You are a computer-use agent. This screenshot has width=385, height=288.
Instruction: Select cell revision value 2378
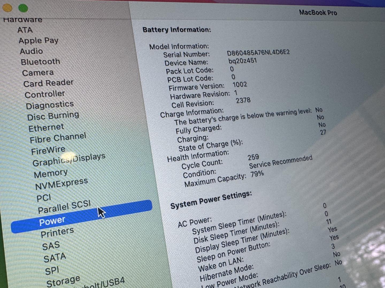[243, 100]
